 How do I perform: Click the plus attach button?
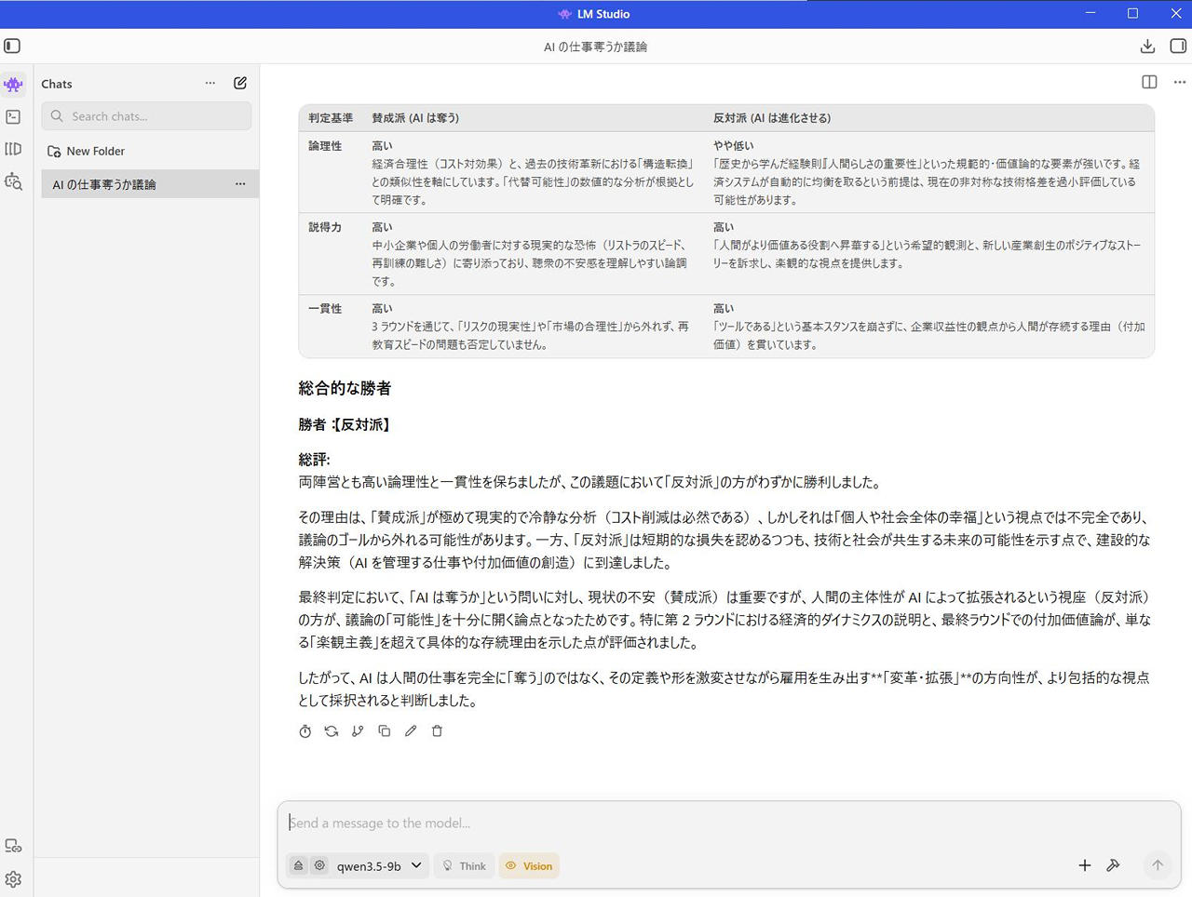click(1085, 865)
